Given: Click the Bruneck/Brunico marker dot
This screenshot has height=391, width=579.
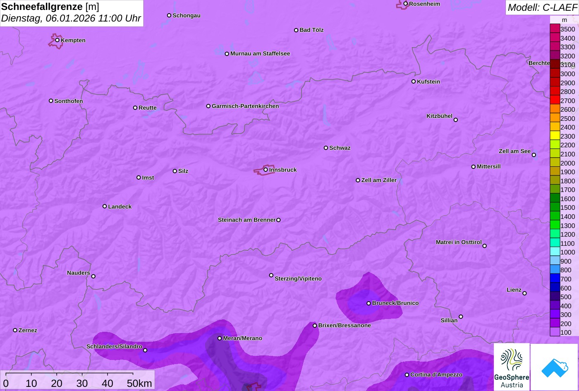Looking at the screenshot, I should pyautogui.click(x=369, y=303).
